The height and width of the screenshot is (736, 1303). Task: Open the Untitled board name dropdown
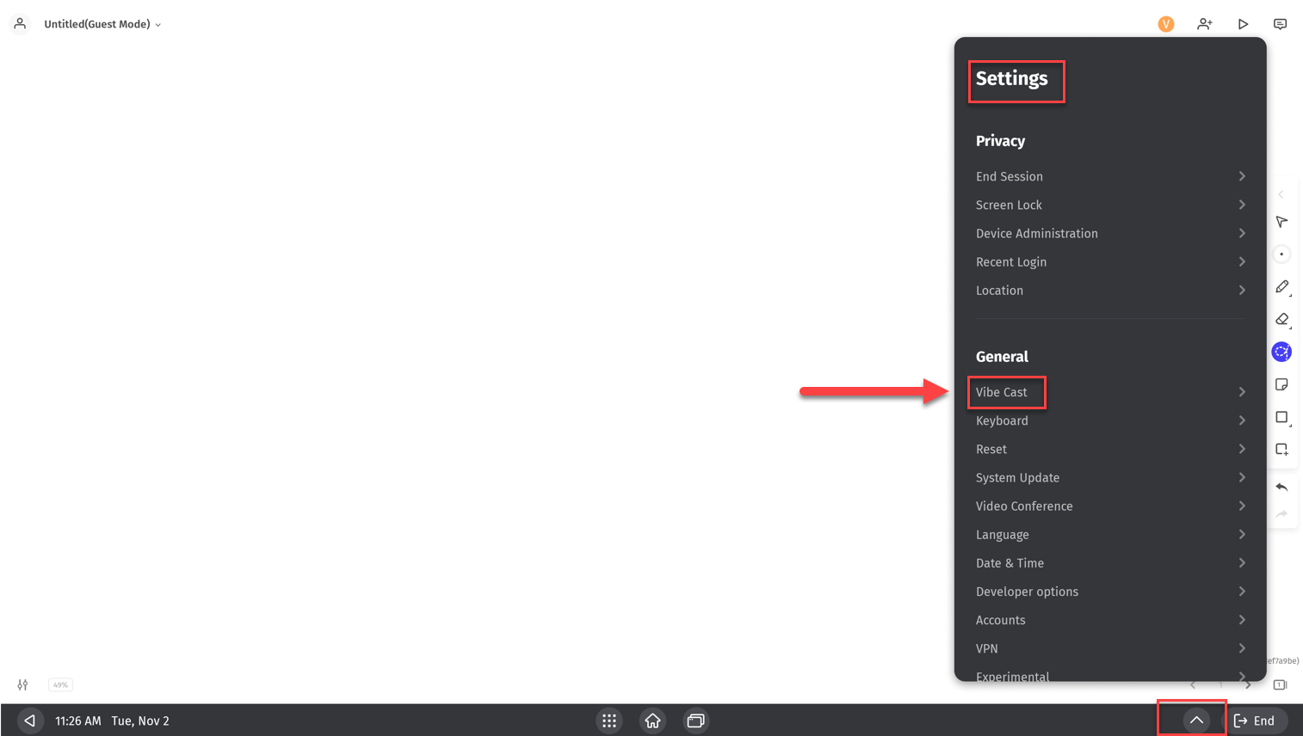tap(102, 24)
